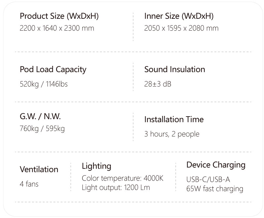This screenshot has height=218, width=264.
Task: Click the Lighting heading
Action: coord(96,166)
